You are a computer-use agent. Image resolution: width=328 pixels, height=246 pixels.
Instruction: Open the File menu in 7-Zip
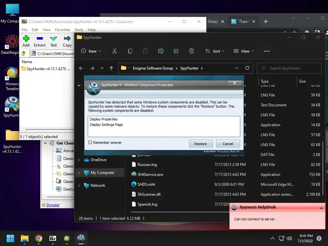pyautogui.click(x=24, y=30)
